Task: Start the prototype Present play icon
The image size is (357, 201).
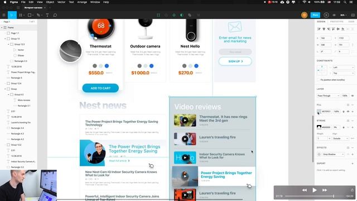Action: coord(326,15)
